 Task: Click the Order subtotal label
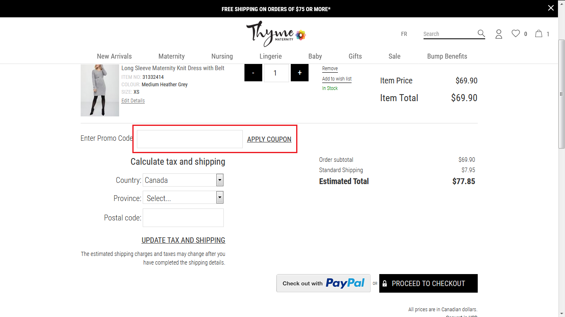(x=336, y=160)
